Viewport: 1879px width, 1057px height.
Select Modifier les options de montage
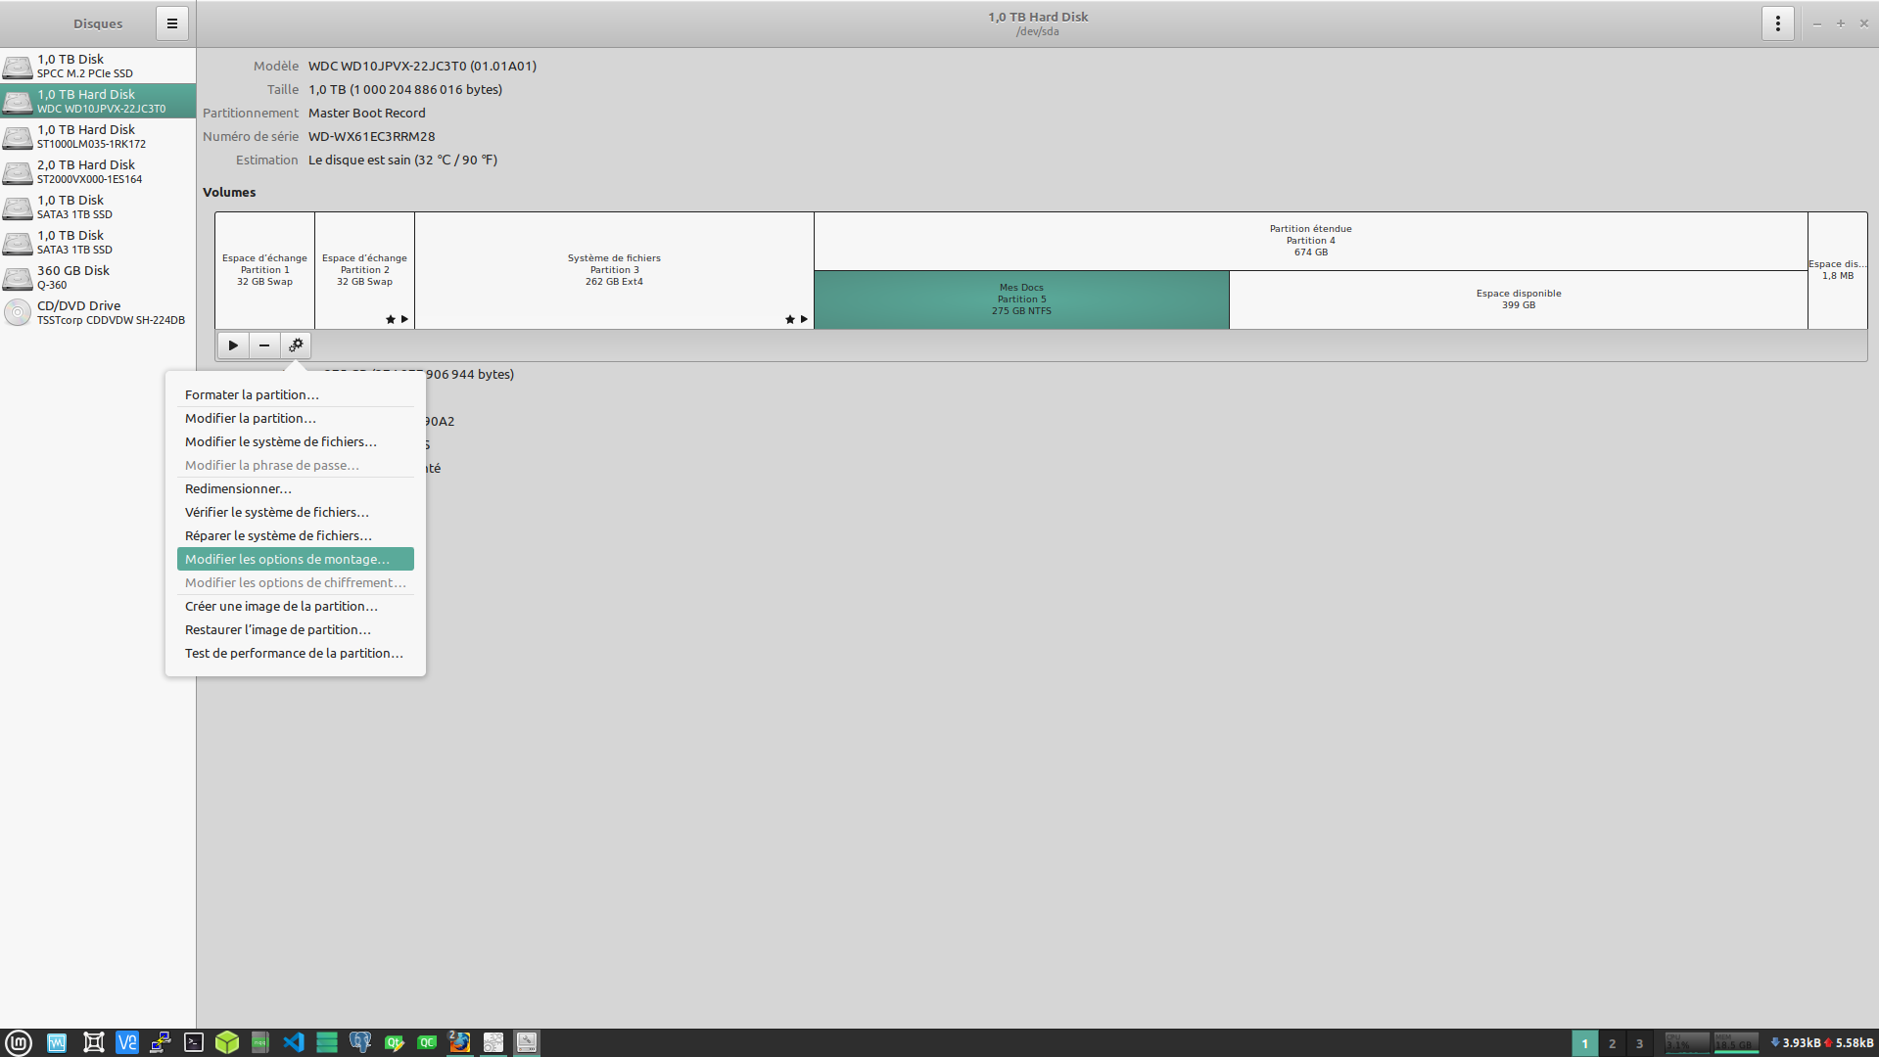click(x=287, y=559)
